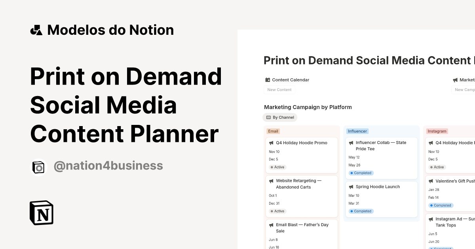Click the Content Calendar icon
This screenshot has height=249, width=475.
tap(268, 80)
